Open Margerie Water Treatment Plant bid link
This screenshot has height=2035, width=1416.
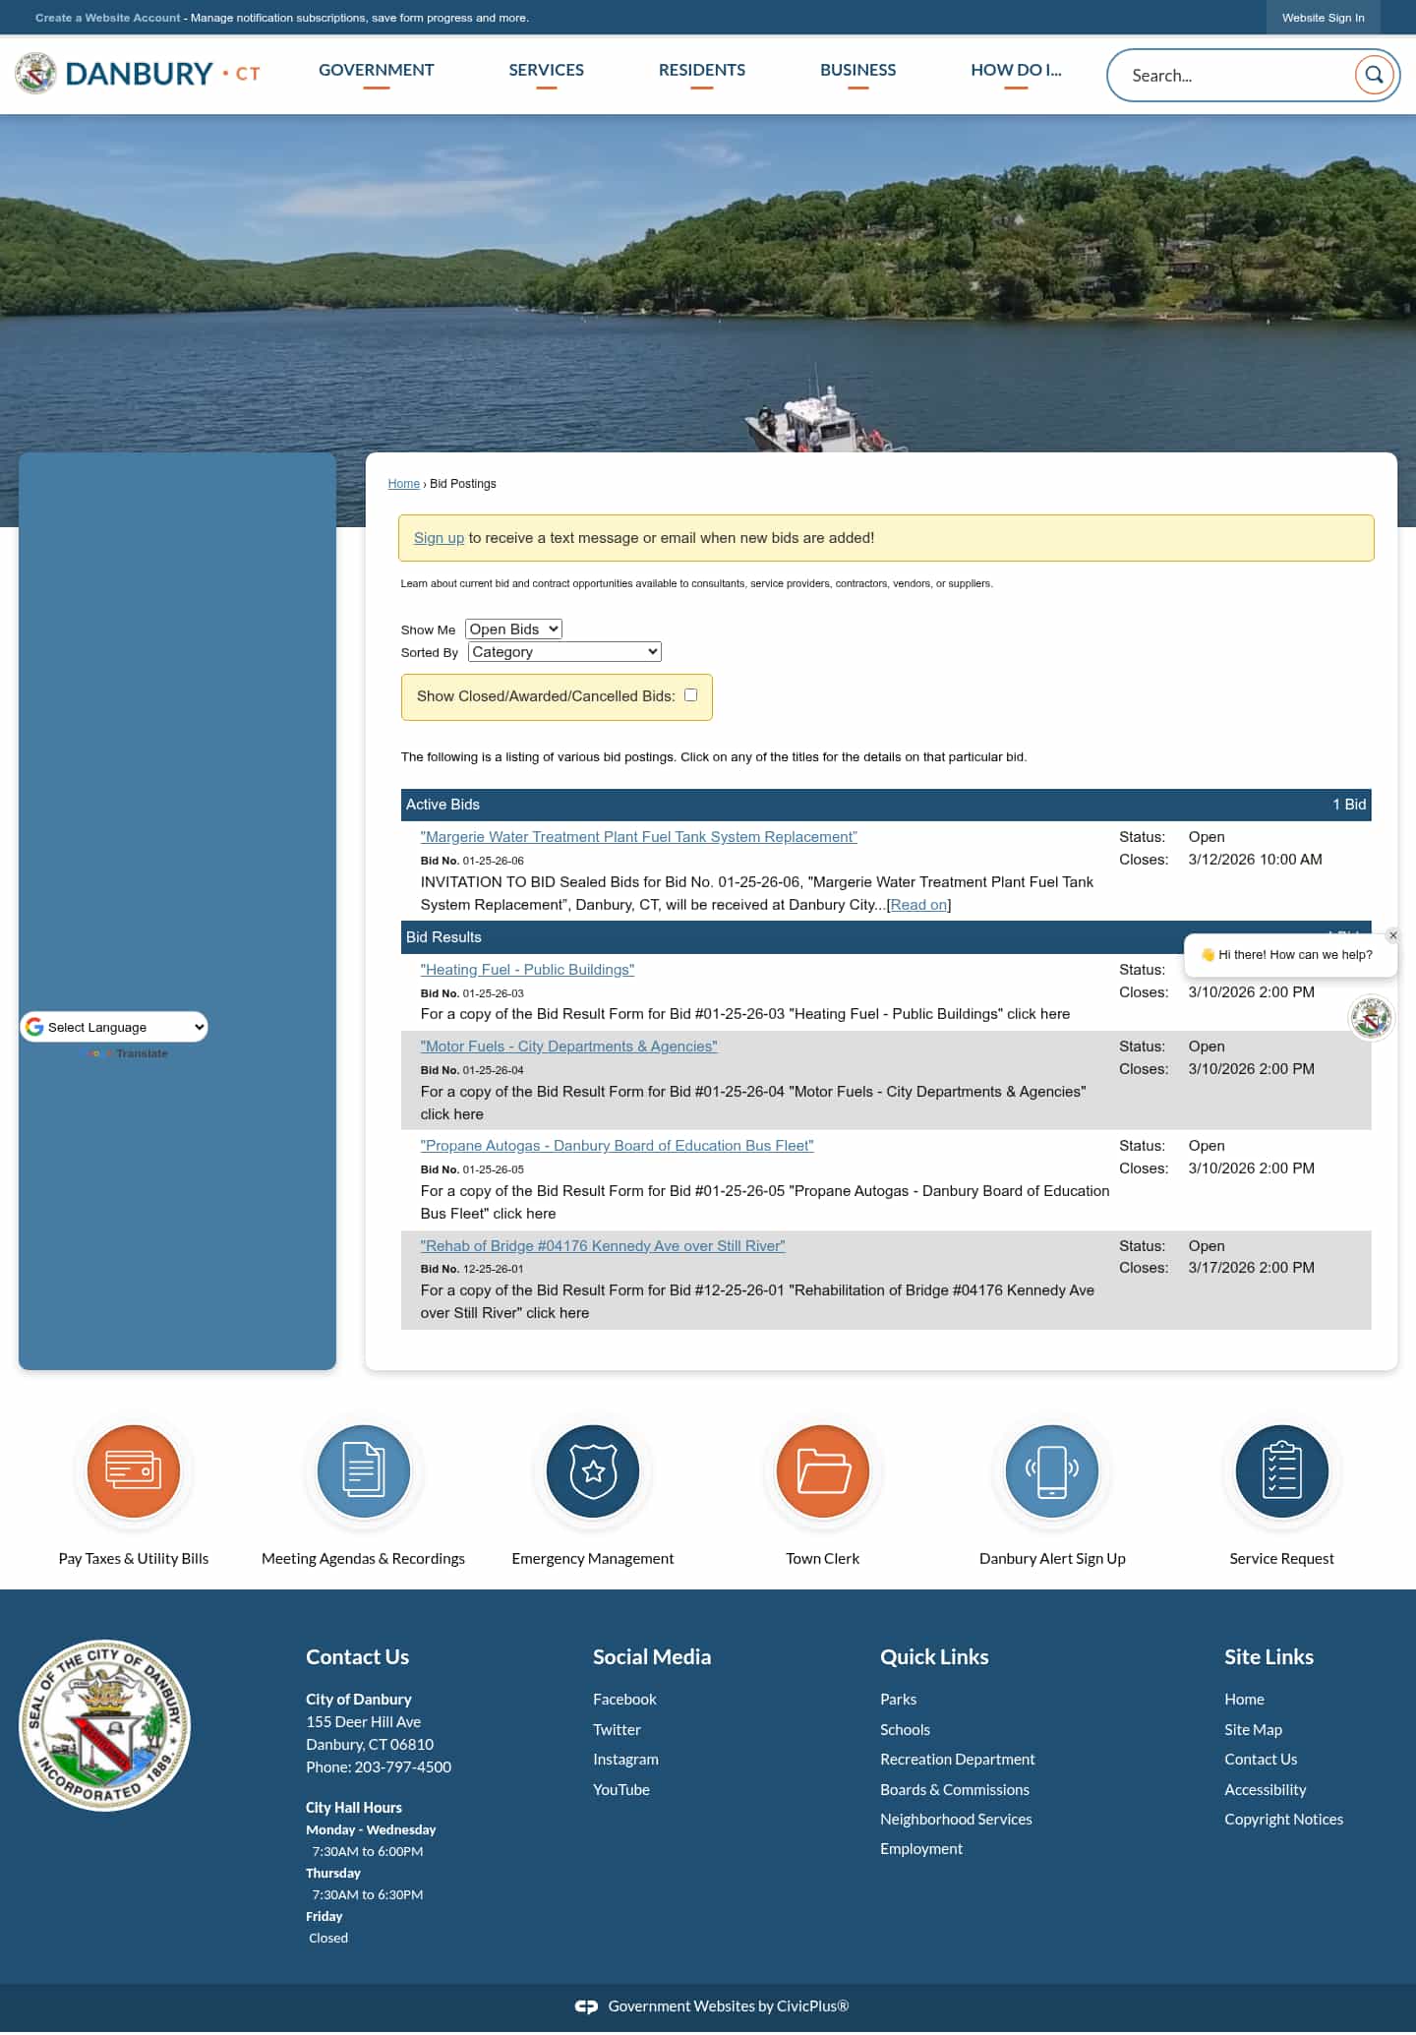coord(639,837)
